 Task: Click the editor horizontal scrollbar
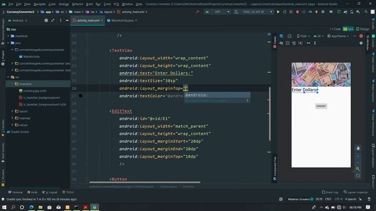click(145, 182)
